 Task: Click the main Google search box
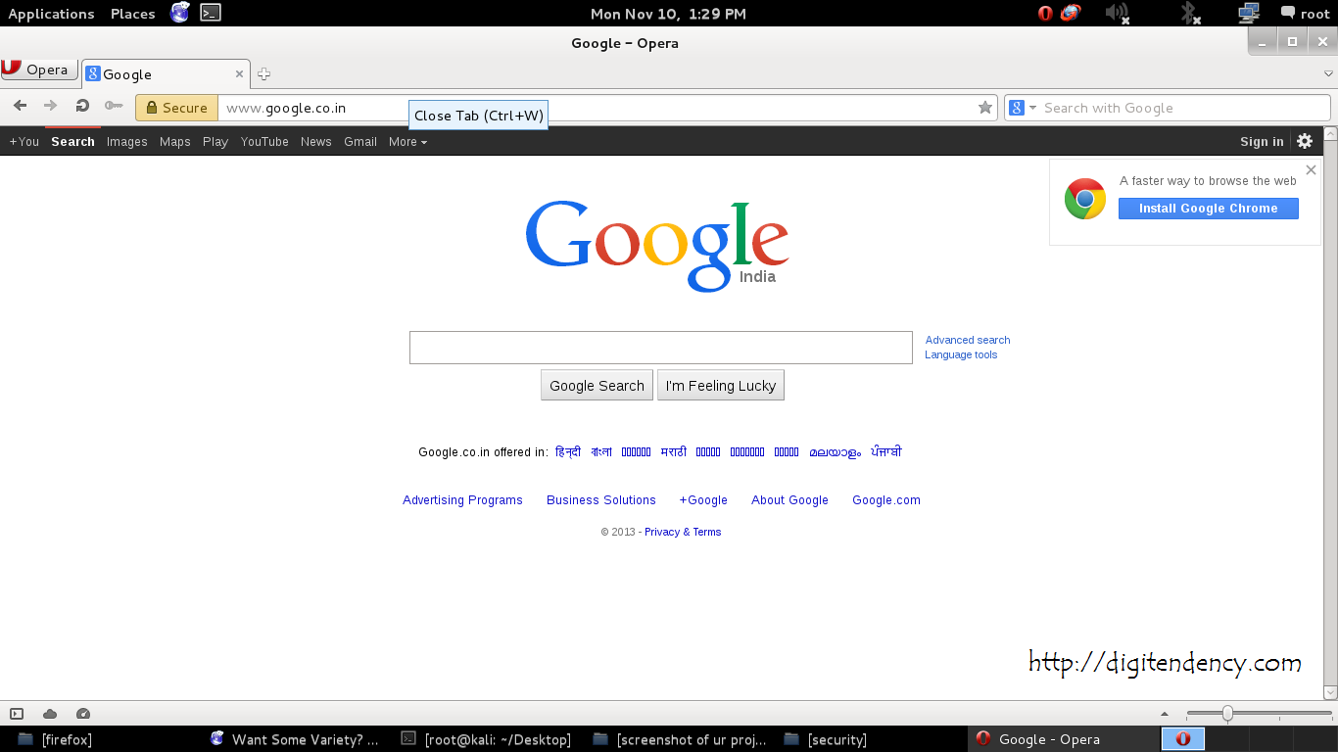(x=661, y=348)
